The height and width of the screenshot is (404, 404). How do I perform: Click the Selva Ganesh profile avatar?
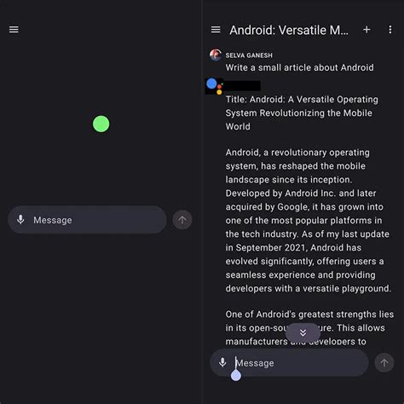point(216,55)
